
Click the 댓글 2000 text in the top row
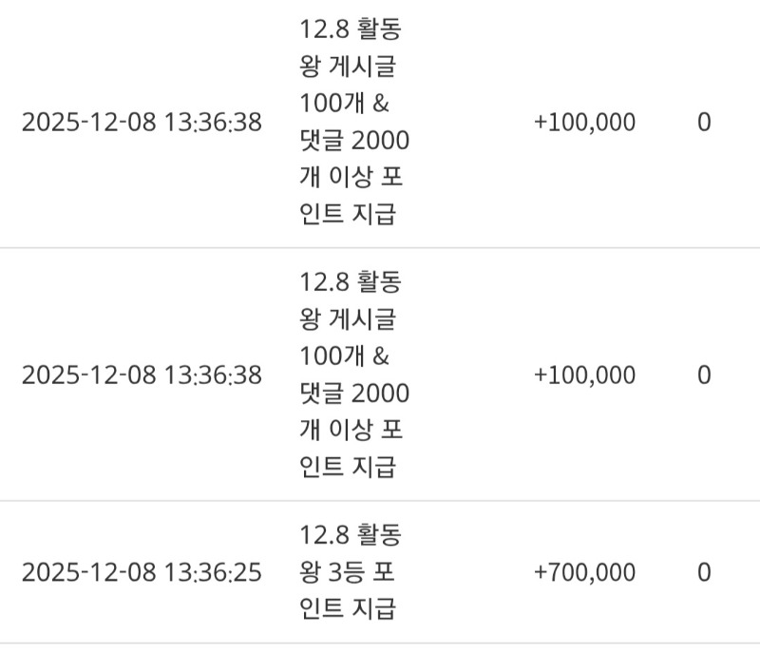point(353,142)
